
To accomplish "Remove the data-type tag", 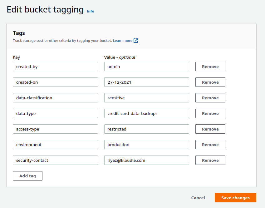I will 210,113.
